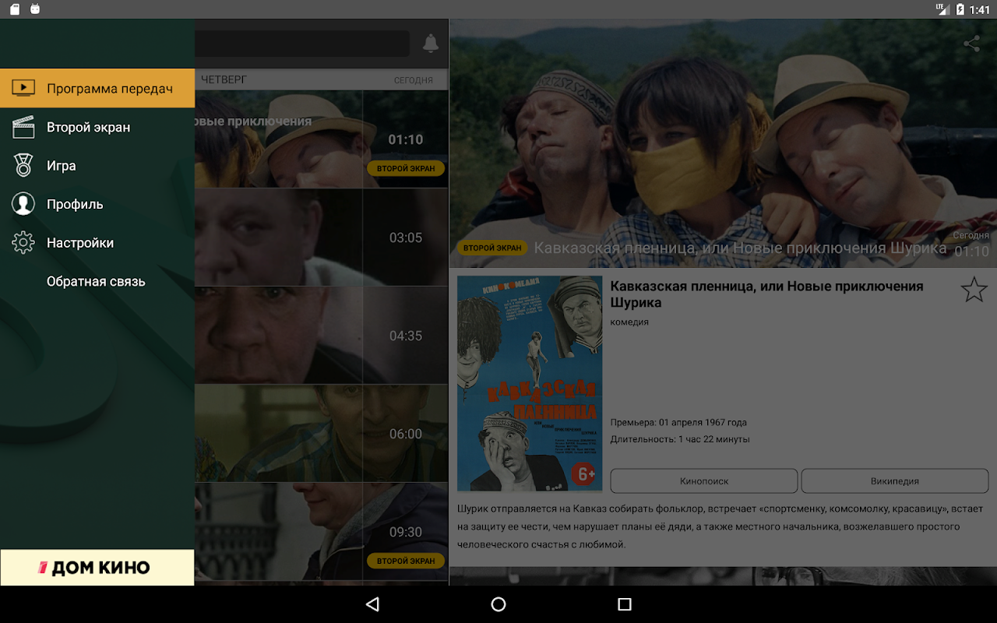
Task: Open Обратная связь menu item
Action: click(x=97, y=281)
